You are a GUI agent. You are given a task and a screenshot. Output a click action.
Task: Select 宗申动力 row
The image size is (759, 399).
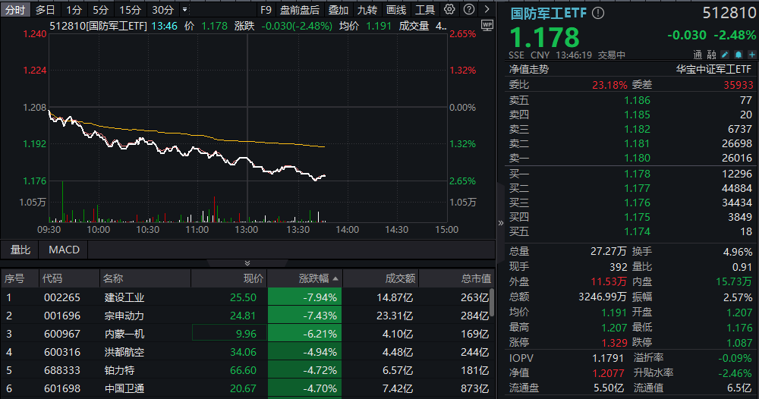pyautogui.click(x=246, y=316)
